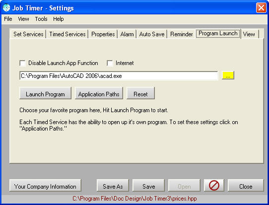This screenshot has width=269, height=205.
Task: Go to the Auto Save tab
Action: [152, 34]
